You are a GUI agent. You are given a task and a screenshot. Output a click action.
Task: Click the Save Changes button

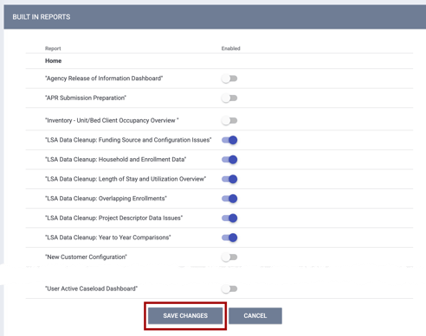[185, 316]
